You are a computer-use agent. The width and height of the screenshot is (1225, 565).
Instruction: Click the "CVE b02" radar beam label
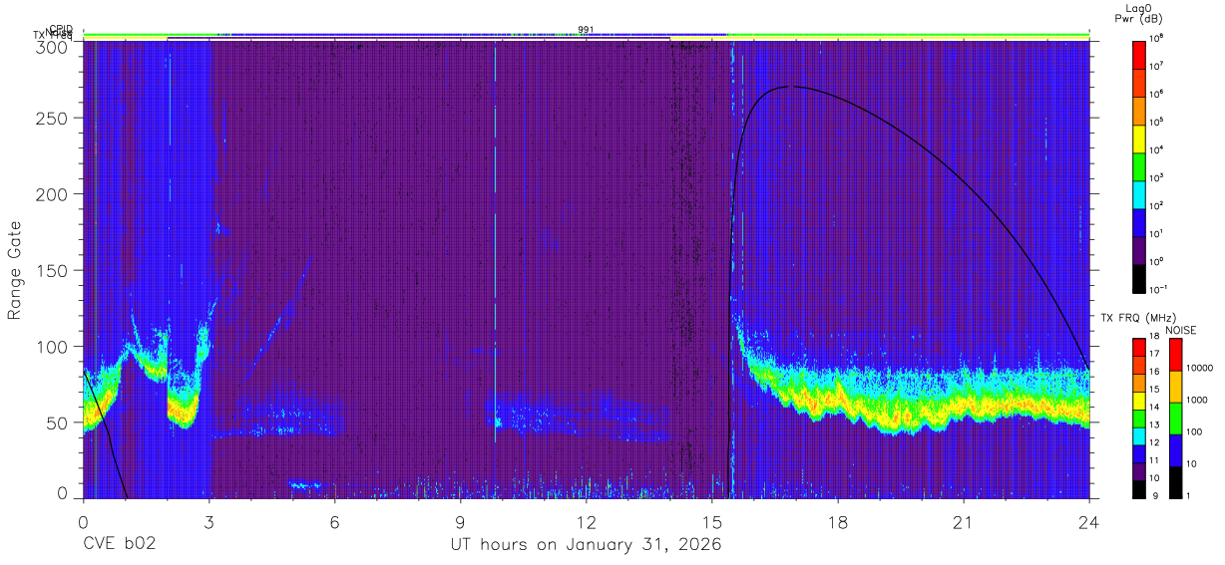pyautogui.click(x=119, y=545)
